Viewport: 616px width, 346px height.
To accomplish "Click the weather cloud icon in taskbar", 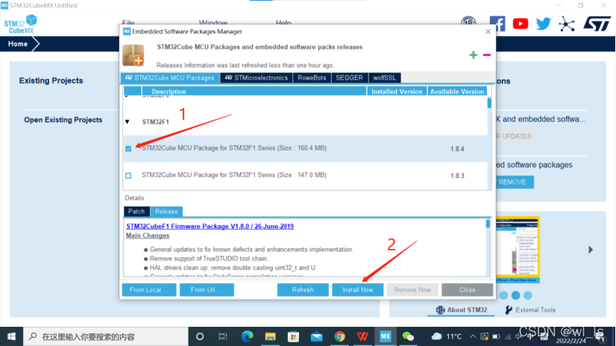I will (436, 336).
